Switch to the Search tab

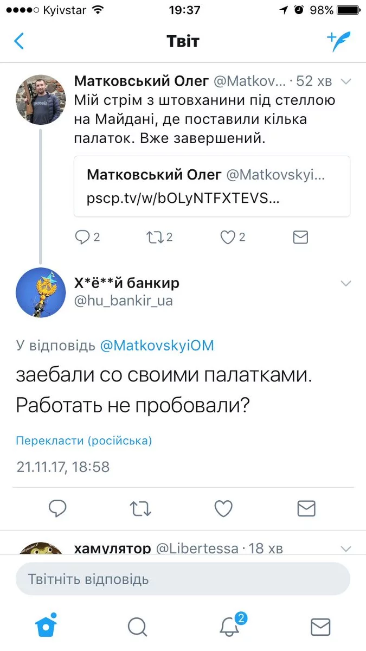tap(138, 627)
